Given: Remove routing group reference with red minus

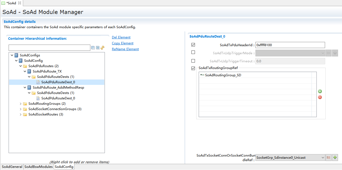Looking at the screenshot, I should [x=320, y=97].
